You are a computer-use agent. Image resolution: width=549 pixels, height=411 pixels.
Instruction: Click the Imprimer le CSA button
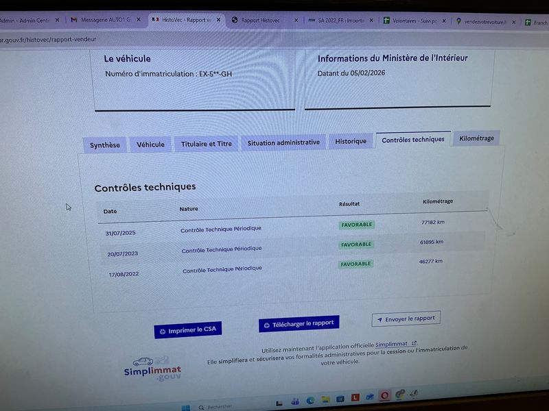[188, 330]
